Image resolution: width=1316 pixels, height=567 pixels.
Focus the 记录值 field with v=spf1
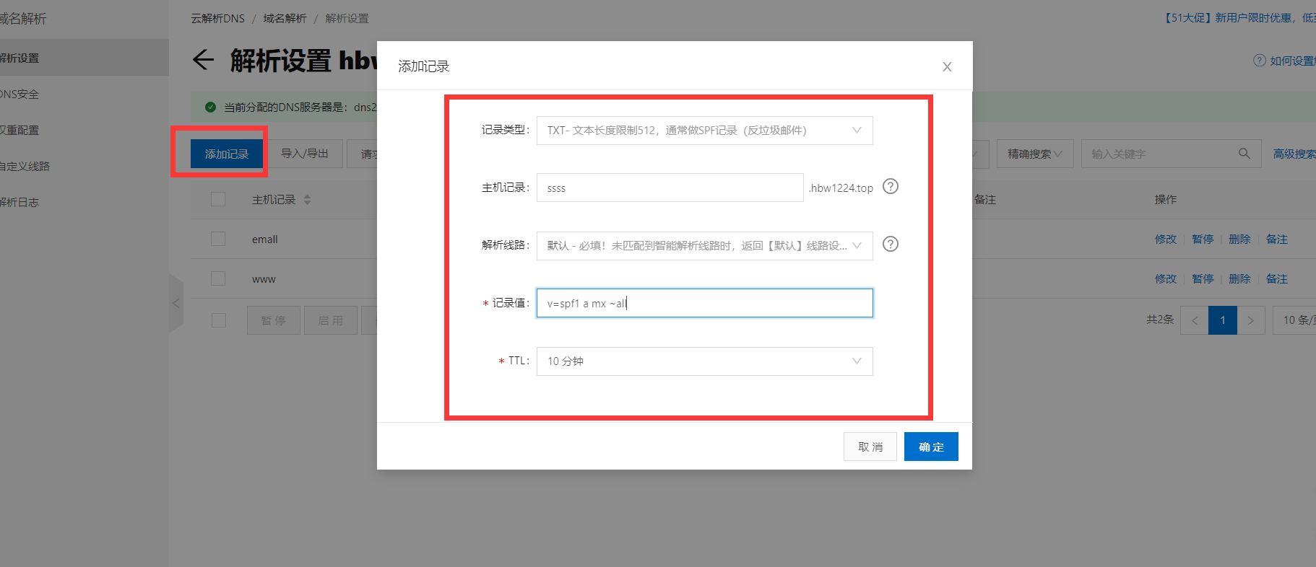(x=704, y=303)
